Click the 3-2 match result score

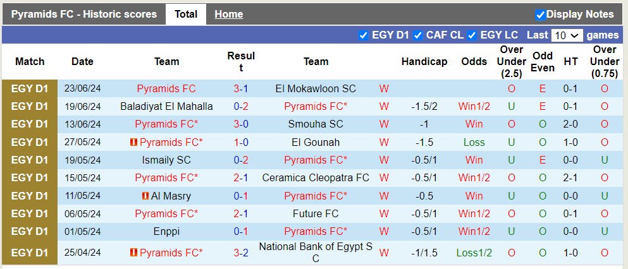pyautogui.click(x=240, y=253)
